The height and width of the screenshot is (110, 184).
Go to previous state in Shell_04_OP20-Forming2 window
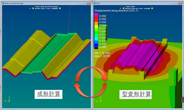pyautogui.click(x=33, y=9)
